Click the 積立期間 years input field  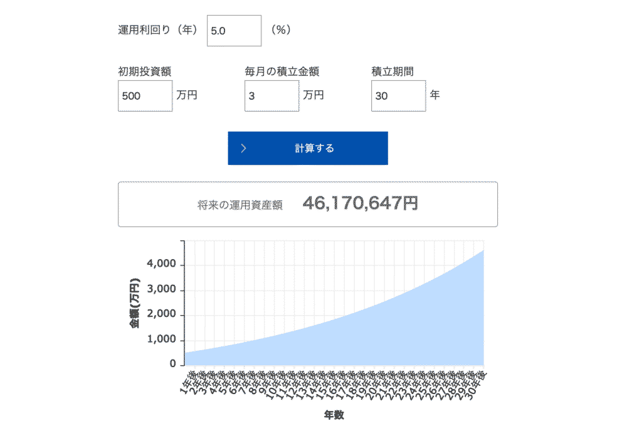pyautogui.click(x=398, y=96)
